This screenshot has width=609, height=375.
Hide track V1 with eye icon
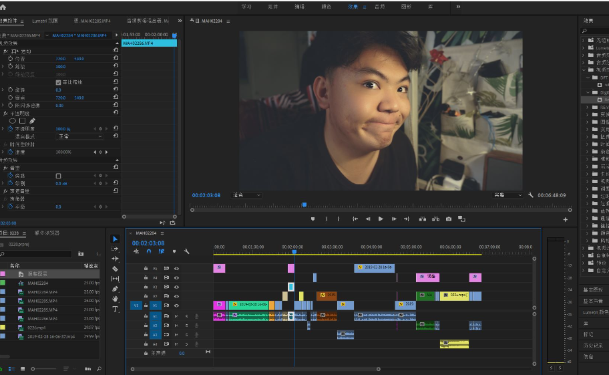pyautogui.click(x=176, y=306)
